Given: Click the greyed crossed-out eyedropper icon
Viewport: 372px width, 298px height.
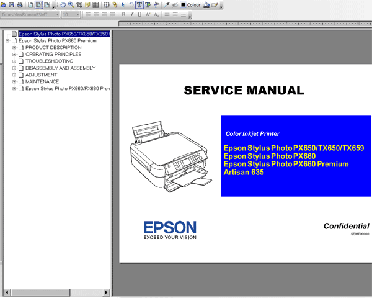Looking at the screenshot, I should tap(175, 5).
